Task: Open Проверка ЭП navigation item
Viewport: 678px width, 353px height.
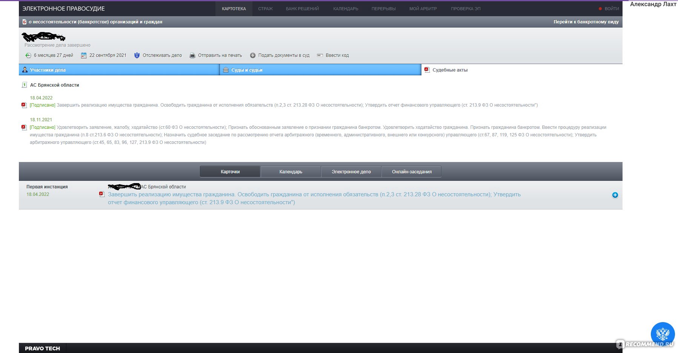Action: click(x=466, y=9)
